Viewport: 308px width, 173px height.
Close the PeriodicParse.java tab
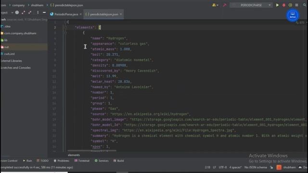81,14
